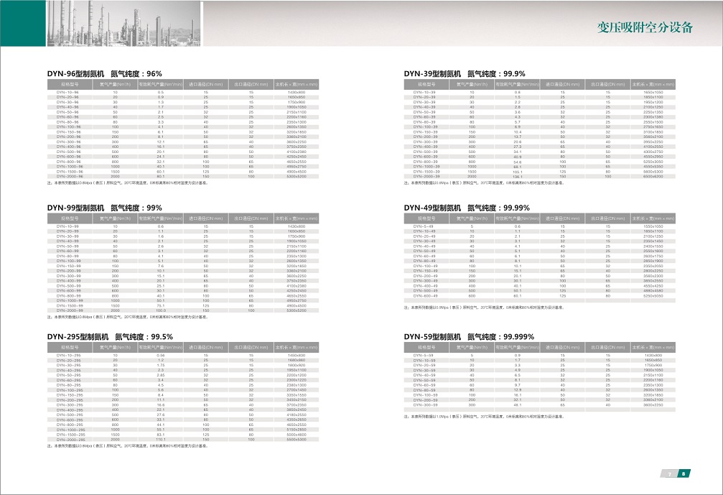Click the DYN-100-96 model cell

point(69,127)
